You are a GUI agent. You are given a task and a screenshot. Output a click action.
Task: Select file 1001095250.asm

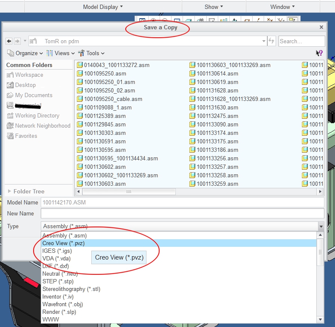click(x=101, y=74)
